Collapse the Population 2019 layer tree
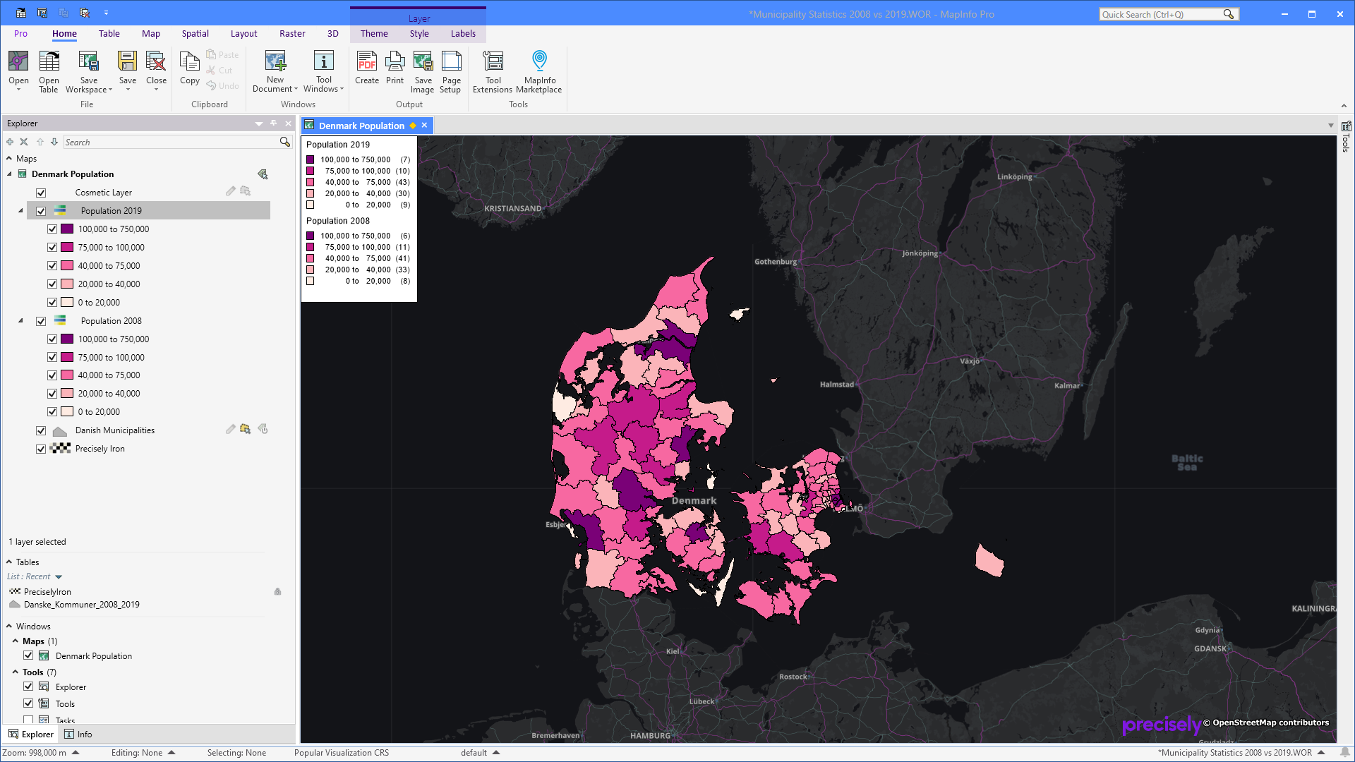The image size is (1355, 762). (x=20, y=210)
